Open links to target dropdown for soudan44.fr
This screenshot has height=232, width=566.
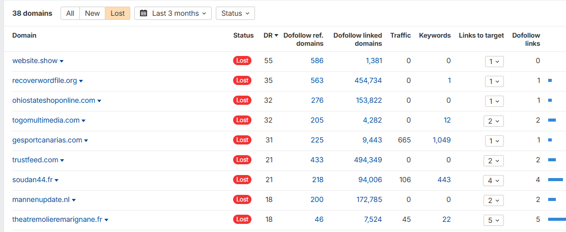[493, 180]
